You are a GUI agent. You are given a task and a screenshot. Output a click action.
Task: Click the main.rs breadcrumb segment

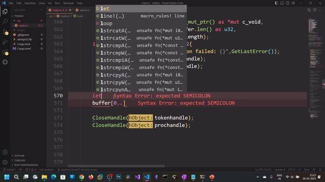(63, 16)
